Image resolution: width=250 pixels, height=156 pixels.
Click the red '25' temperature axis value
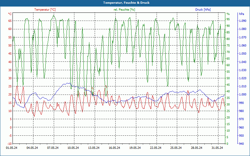10,86
